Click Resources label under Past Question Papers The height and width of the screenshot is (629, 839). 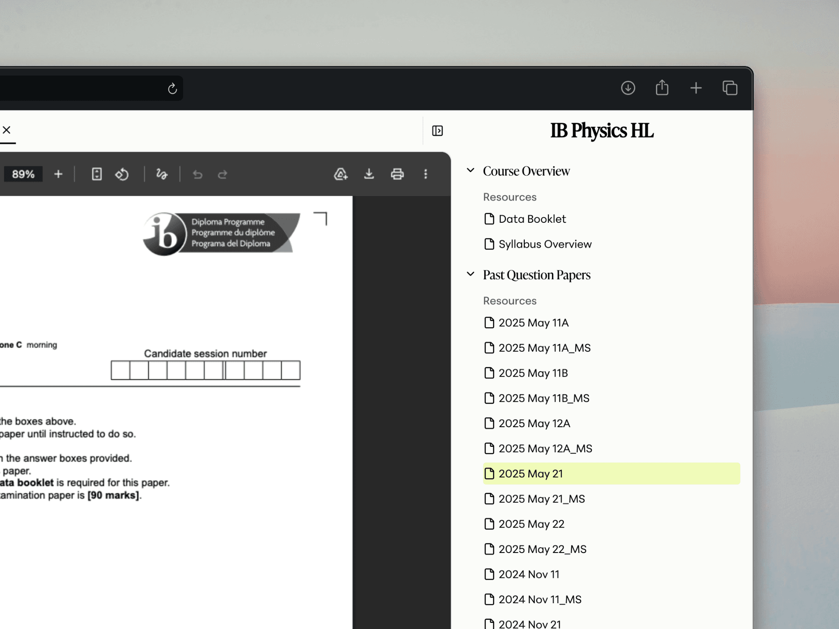(x=510, y=301)
